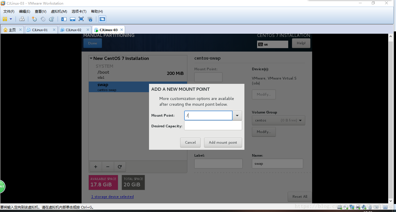Screen dimensions: 396x212
Task: Open the 文件(F) menu
Action: [x=9, y=12]
